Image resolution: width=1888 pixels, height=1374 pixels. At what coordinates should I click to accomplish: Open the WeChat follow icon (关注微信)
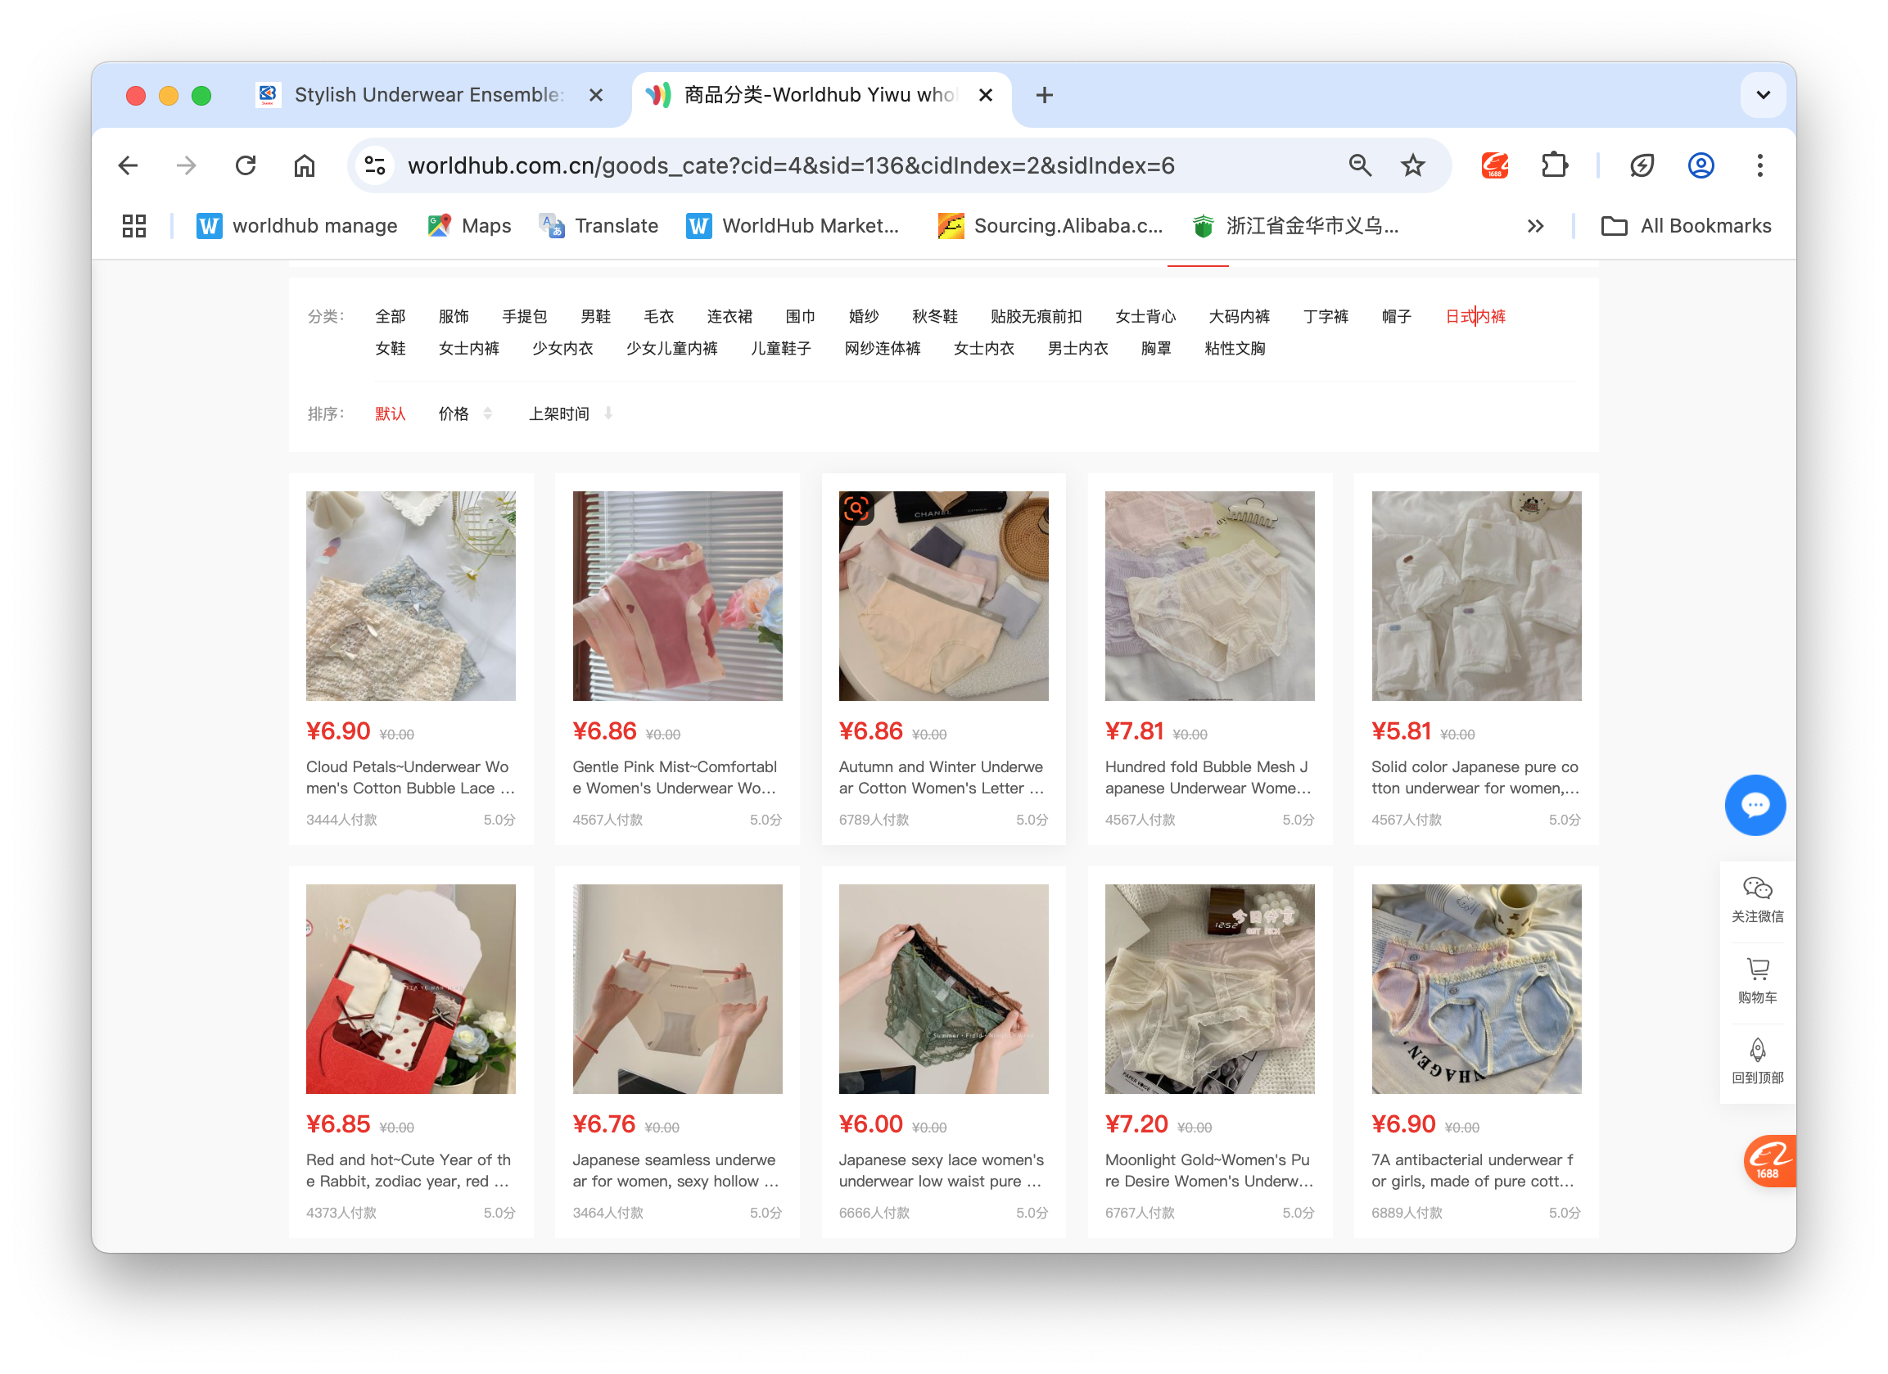1756,898
